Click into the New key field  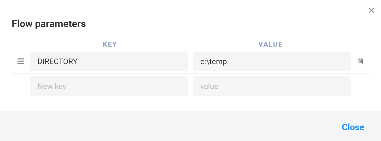click(109, 86)
